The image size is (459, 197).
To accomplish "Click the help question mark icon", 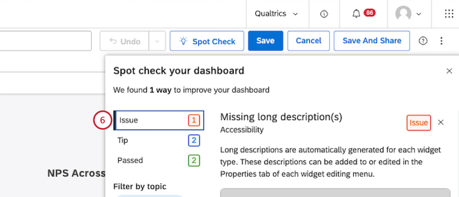I will point(423,41).
